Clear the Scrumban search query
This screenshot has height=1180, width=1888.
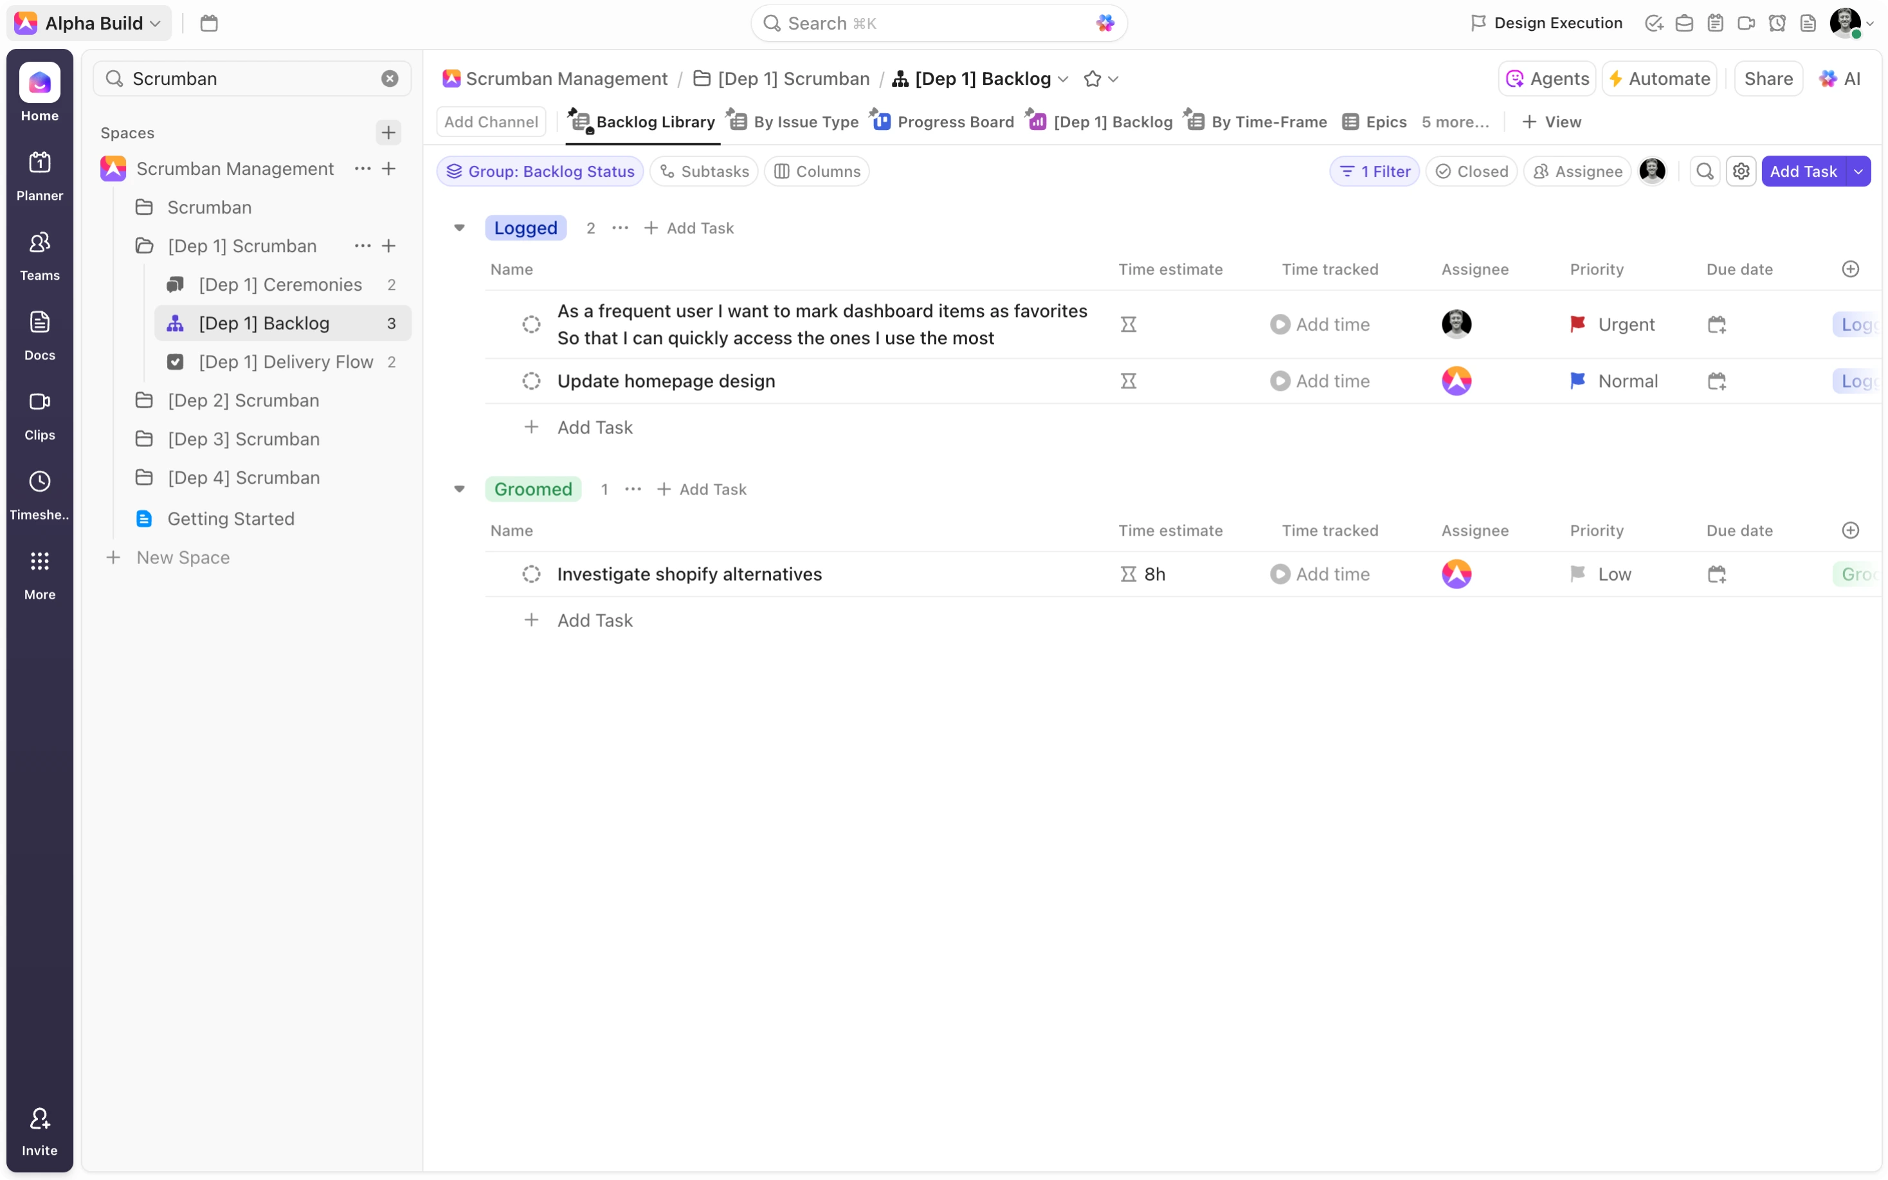pos(389,78)
